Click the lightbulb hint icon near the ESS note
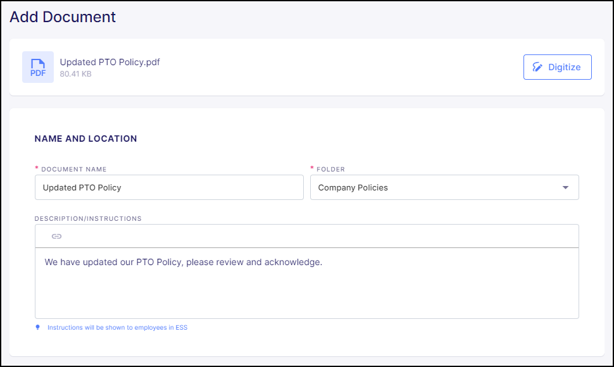This screenshot has width=614, height=367. pos(37,327)
